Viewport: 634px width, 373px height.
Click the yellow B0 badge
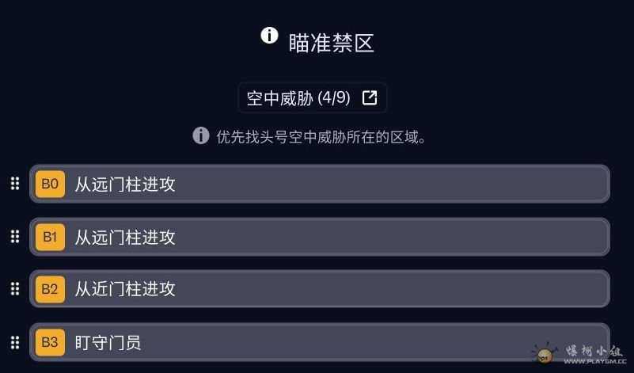coord(50,185)
